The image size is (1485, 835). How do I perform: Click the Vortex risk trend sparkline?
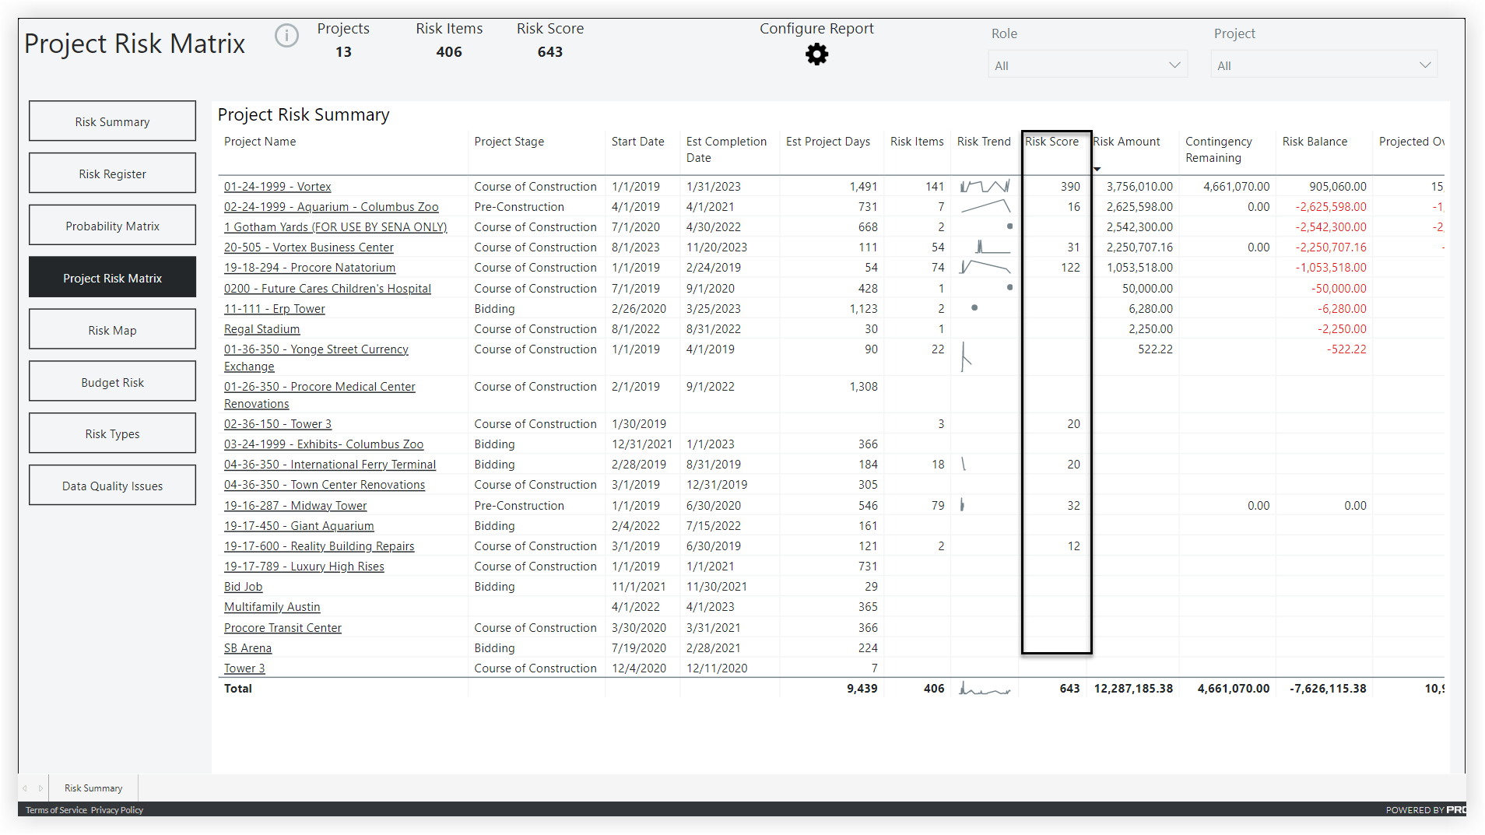[985, 187]
